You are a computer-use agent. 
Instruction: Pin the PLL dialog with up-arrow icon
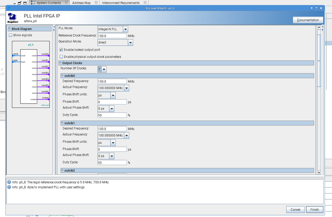click(x=312, y=8)
